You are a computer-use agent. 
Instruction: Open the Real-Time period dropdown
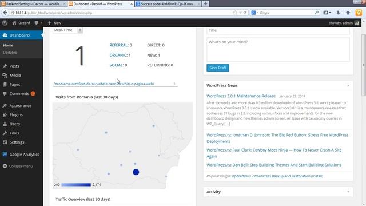tap(67, 30)
